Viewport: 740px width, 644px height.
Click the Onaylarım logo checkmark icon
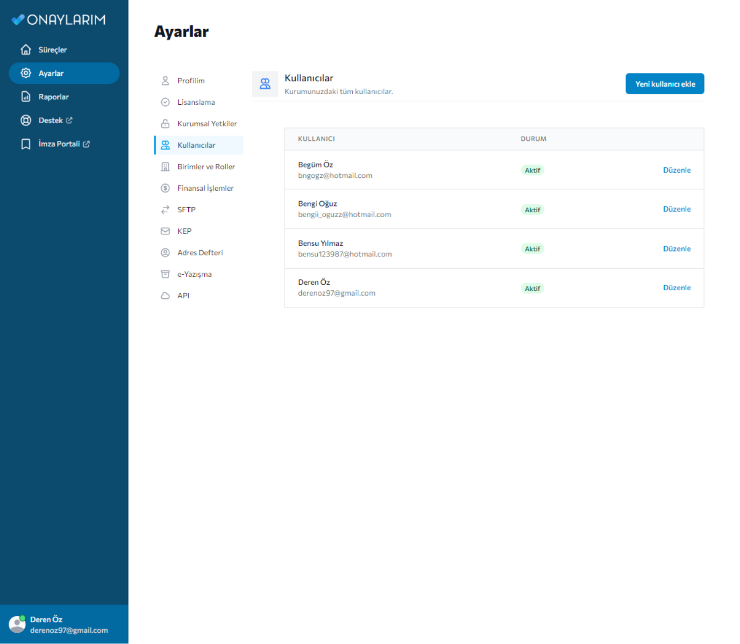(18, 20)
